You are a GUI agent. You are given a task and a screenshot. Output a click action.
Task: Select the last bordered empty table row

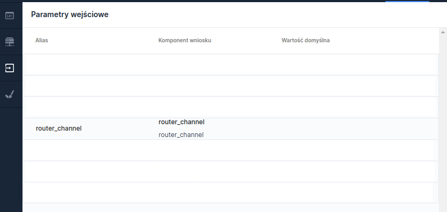click(x=231, y=193)
